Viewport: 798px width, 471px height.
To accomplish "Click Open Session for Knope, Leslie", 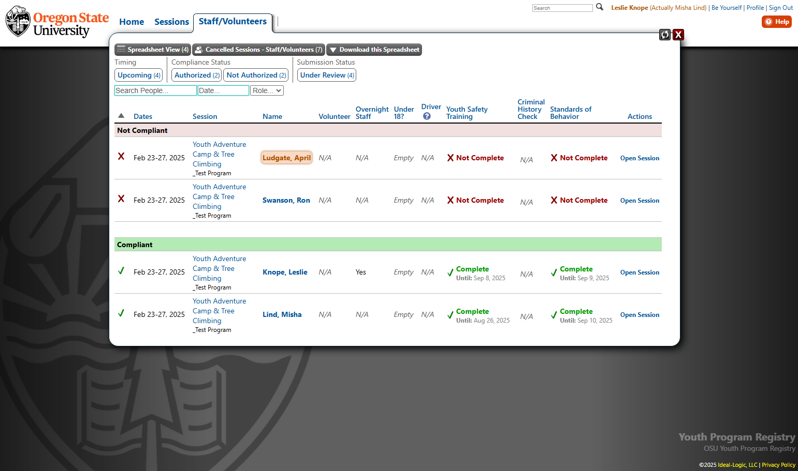I will pos(640,272).
